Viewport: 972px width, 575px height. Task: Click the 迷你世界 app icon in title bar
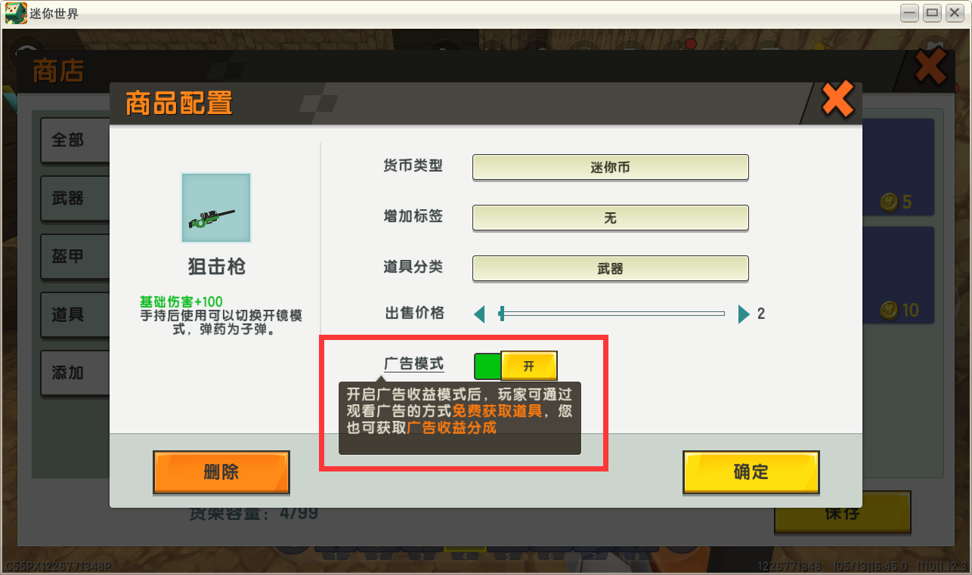point(15,13)
